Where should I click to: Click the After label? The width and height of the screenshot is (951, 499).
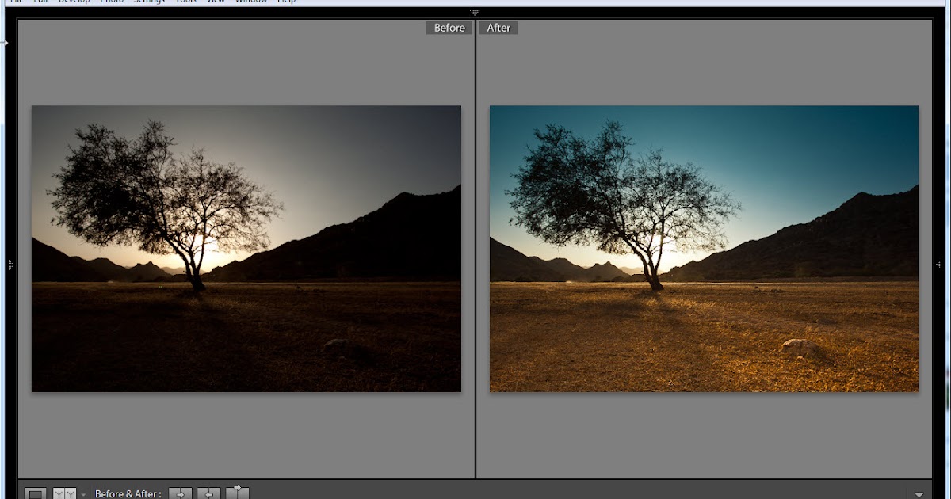(x=498, y=28)
